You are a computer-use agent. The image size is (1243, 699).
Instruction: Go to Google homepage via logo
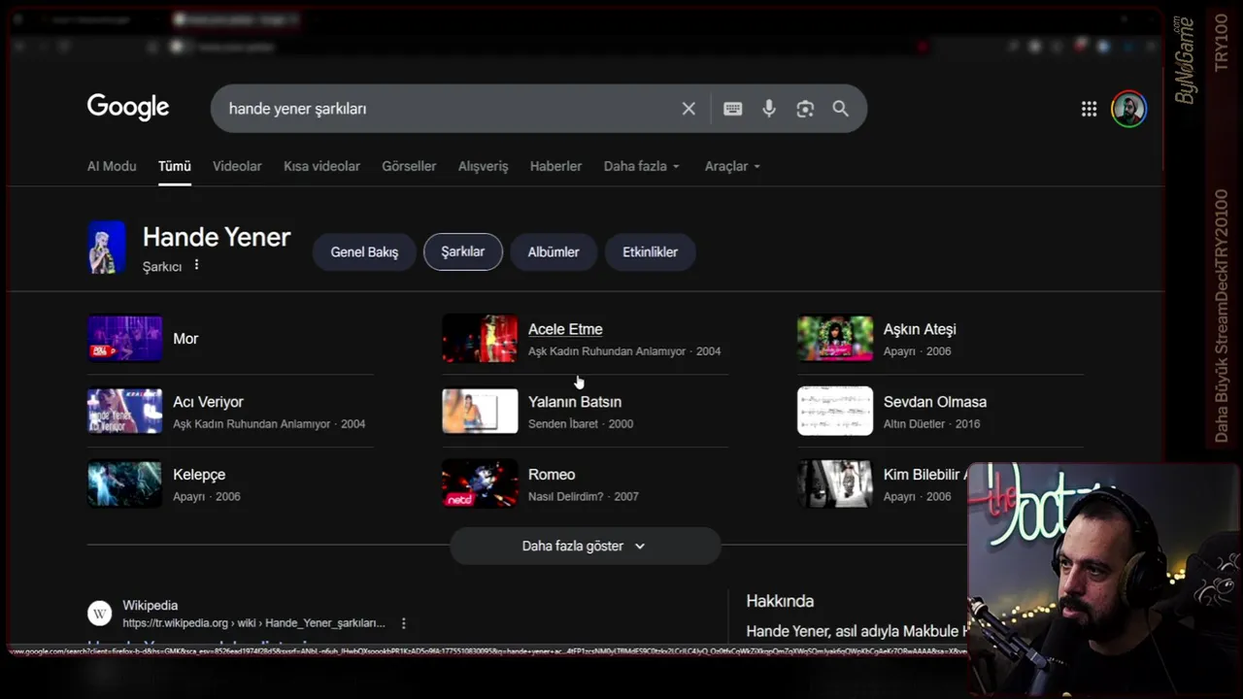128,107
